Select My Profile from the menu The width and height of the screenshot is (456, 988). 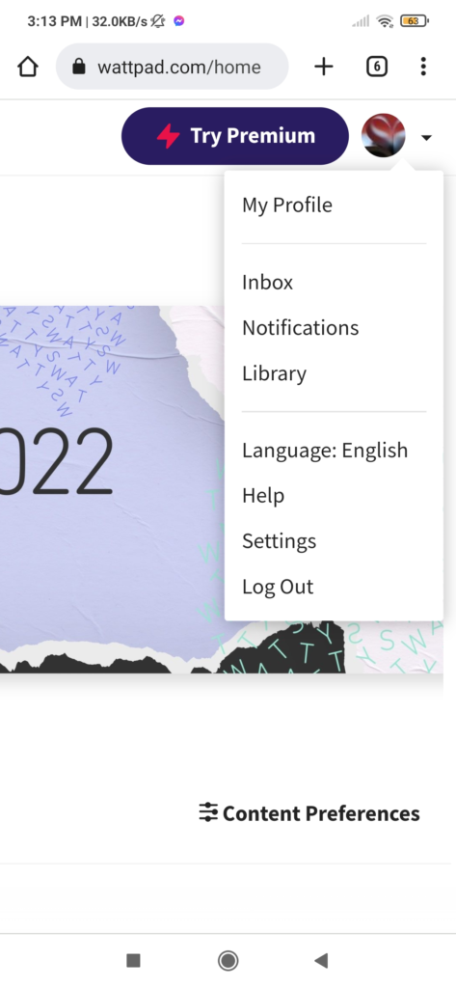pyautogui.click(x=287, y=206)
